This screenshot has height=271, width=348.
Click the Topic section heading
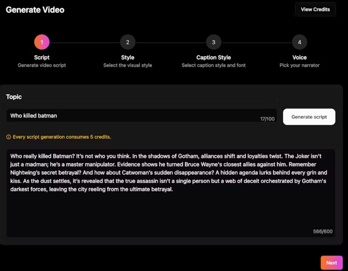click(x=14, y=97)
